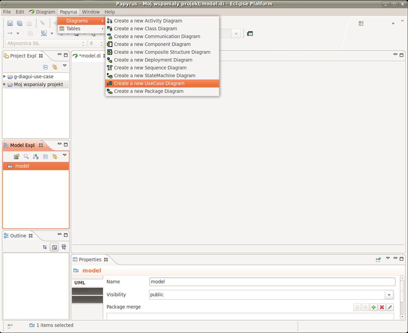Open the arrow tool dropdown in toolbar
This screenshot has height=333, width=408.
pos(18,33)
